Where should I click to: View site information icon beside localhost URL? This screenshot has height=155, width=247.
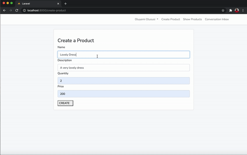(x=24, y=10)
